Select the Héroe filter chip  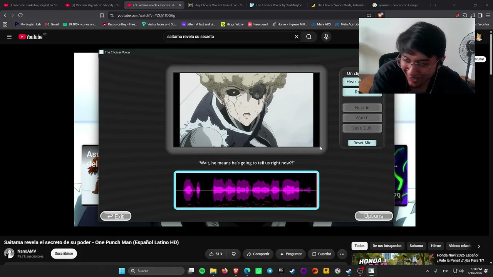(436, 246)
